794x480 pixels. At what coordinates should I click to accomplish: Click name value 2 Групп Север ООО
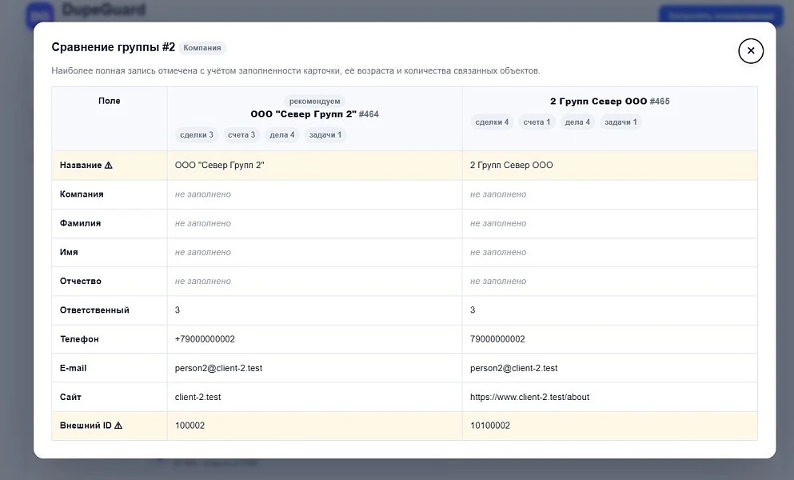pyautogui.click(x=512, y=166)
